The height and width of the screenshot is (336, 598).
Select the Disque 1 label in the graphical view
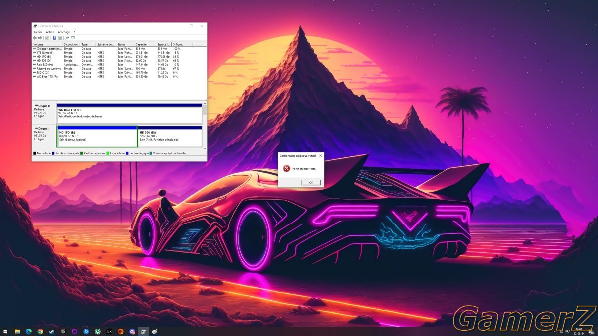[x=44, y=136]
